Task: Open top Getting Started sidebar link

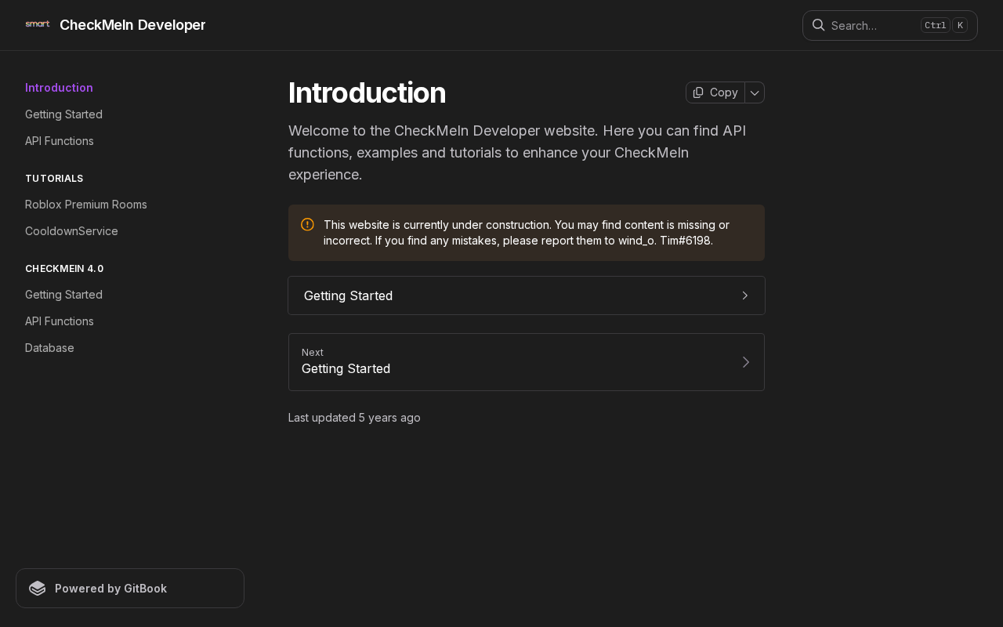Action: (63, 114)
